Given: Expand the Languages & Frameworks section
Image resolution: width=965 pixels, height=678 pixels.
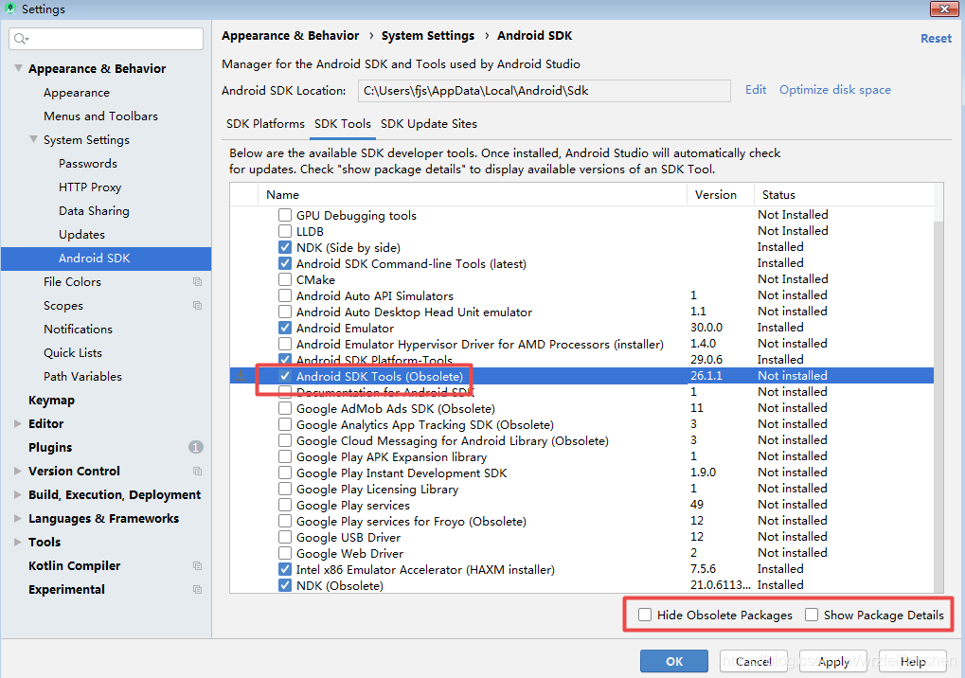Looking at the screenshot, I should coord(18,519).
